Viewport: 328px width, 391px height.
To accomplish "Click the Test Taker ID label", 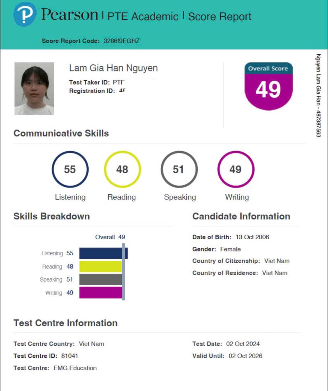I will [x=89, y=82].
